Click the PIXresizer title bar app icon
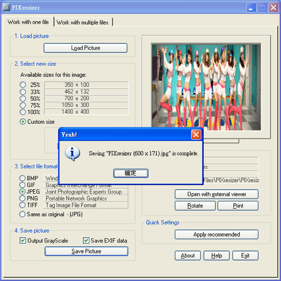This screenshot has height=281, width=281. point(6,7)
